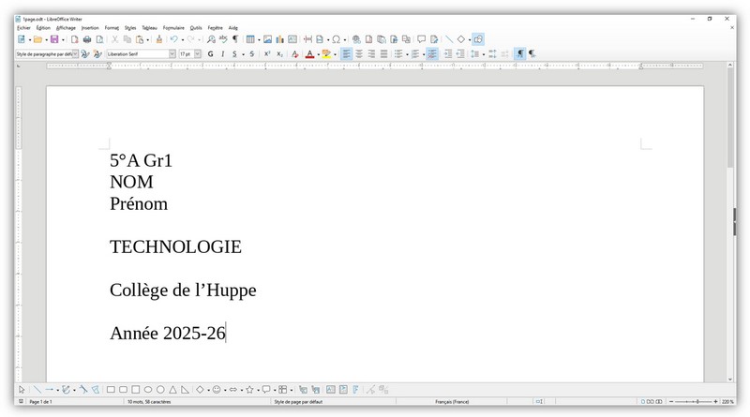Click the Undo arrow icon

[x=173, y=39]
